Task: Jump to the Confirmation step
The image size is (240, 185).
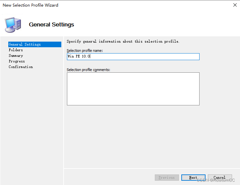Action: pyautogui.click(x=21, y=67)
